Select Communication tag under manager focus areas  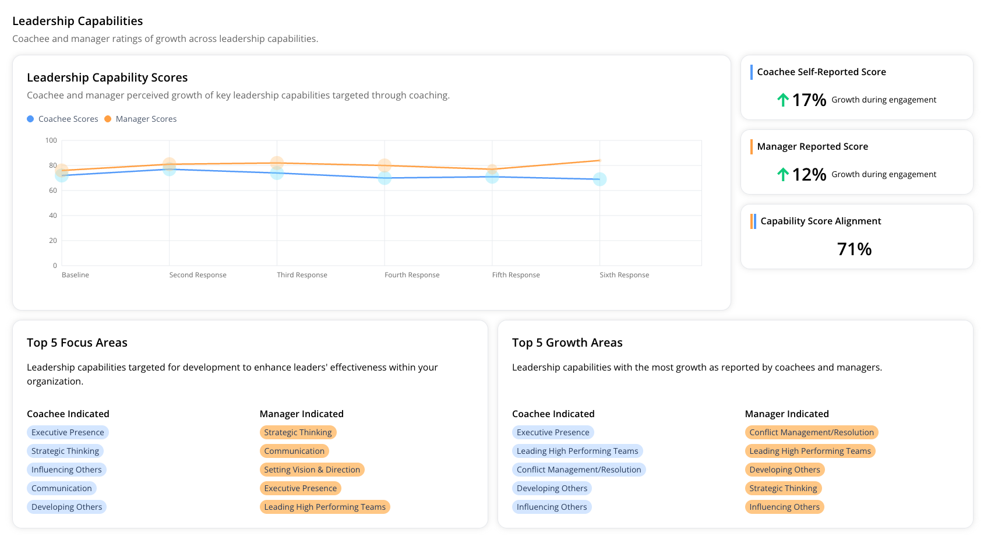pos(294,451)
